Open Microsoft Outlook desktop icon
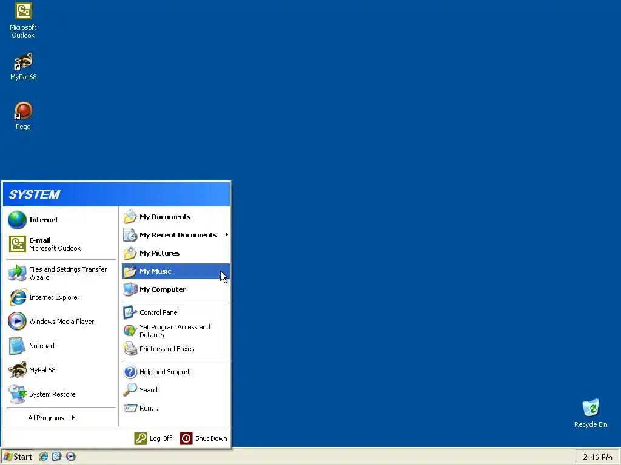The width and height of the screenshot is (621, 465). [x=23, y=21]
